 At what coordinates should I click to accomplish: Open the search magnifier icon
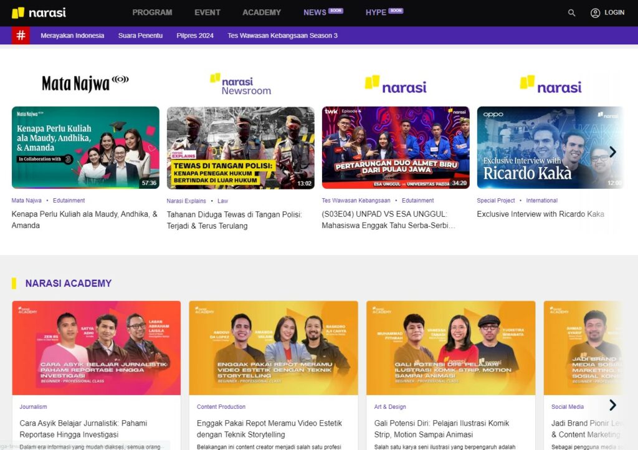571,13
